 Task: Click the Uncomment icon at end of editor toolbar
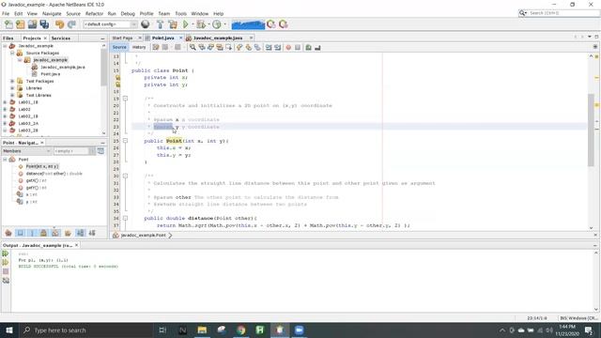[x=317, y=48]
